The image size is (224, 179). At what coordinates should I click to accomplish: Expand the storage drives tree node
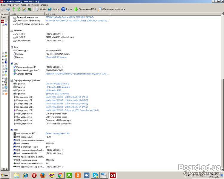point(3,69)
